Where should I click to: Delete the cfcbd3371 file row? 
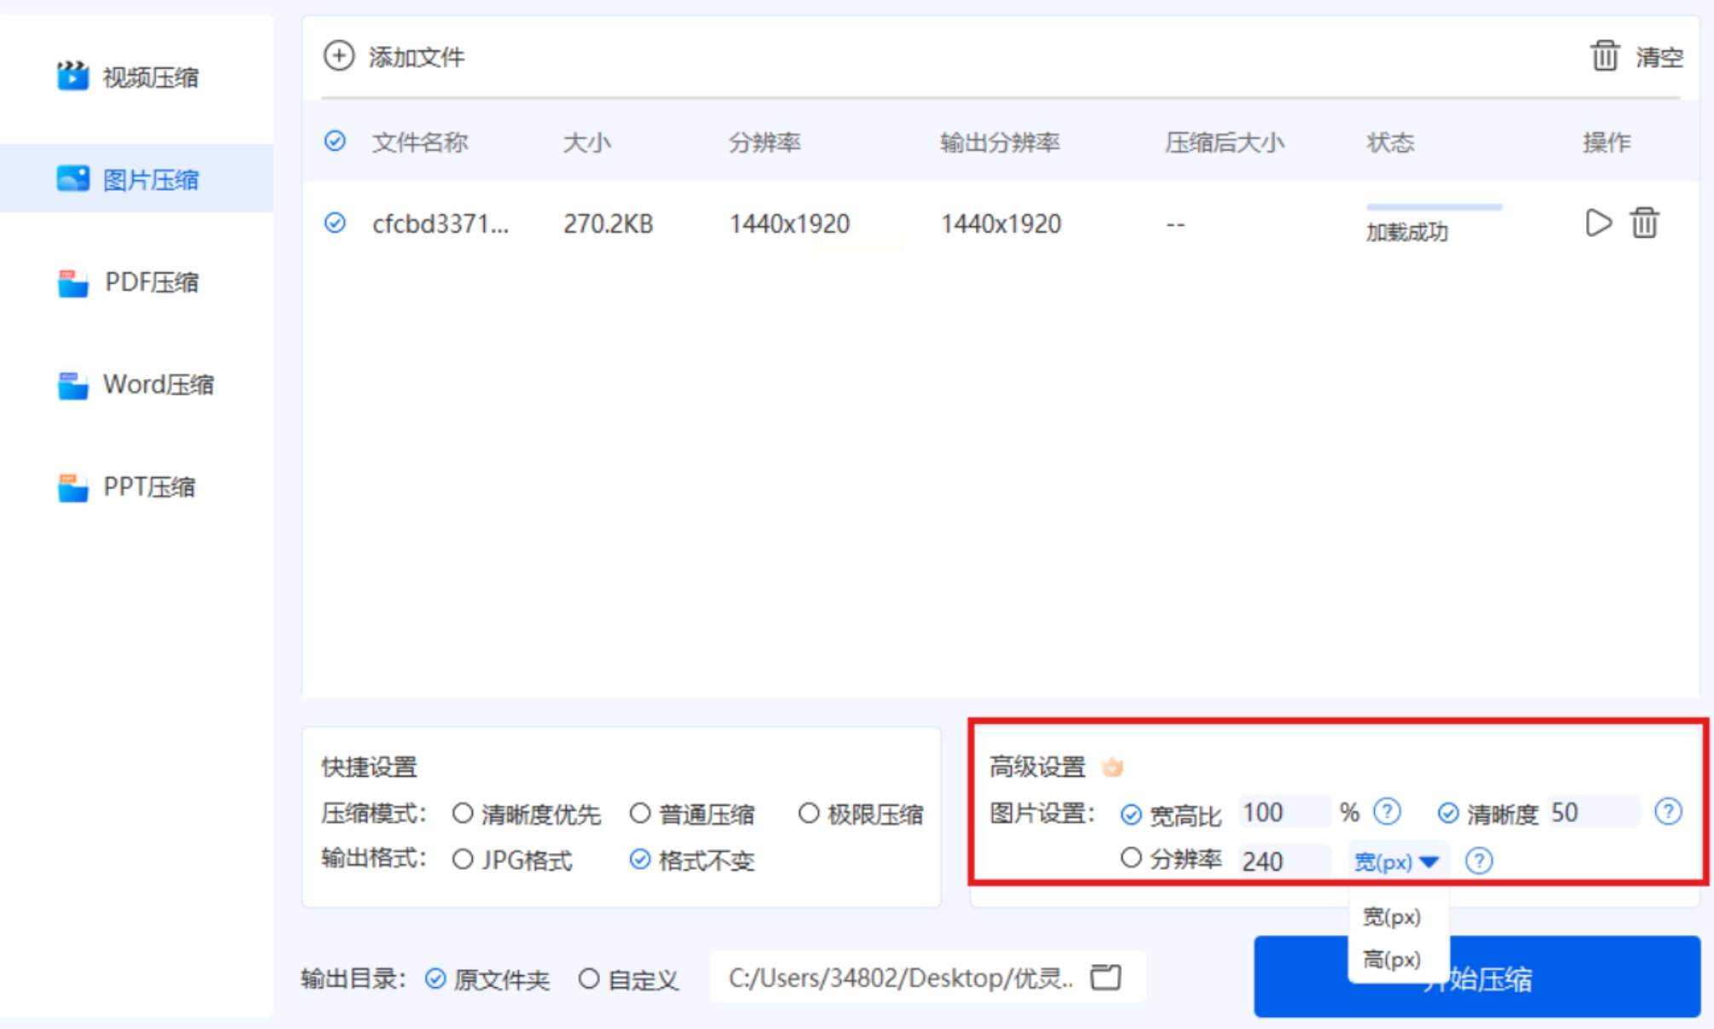point(1644,223)
